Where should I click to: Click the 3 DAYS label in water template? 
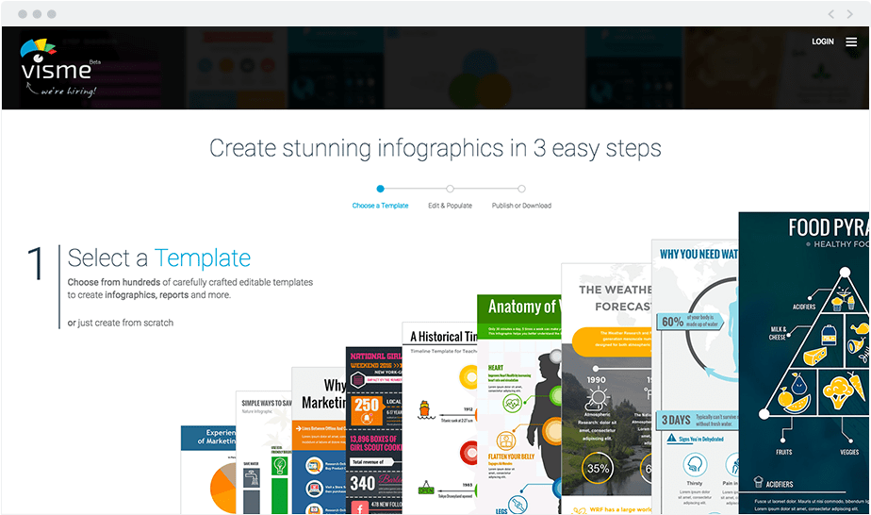(x=676, y=420)
